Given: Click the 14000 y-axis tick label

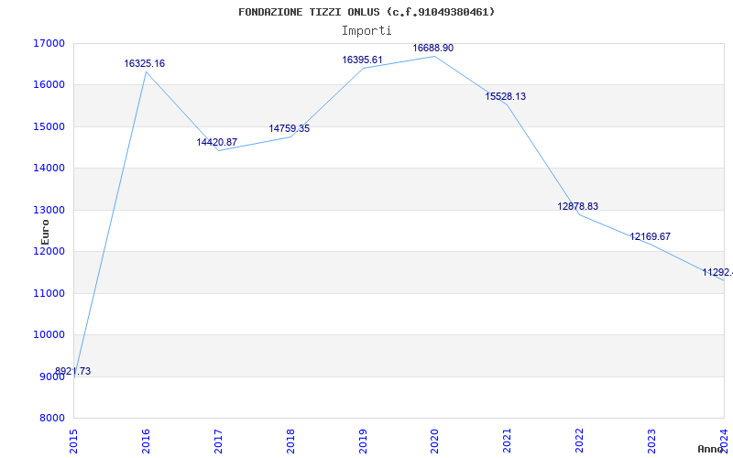Looking at the screenshot, I should 49,169.
